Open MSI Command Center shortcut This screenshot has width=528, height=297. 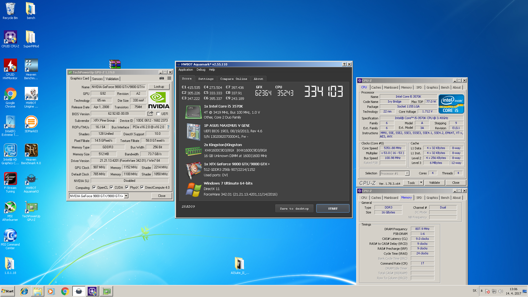tap(10, 239)
